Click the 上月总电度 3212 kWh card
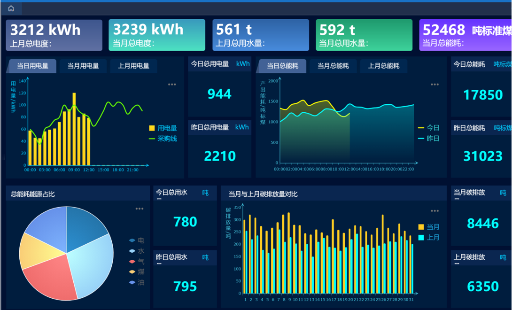Image resolution: width=512 pixels, height=310 pixels. coord(54,35)
